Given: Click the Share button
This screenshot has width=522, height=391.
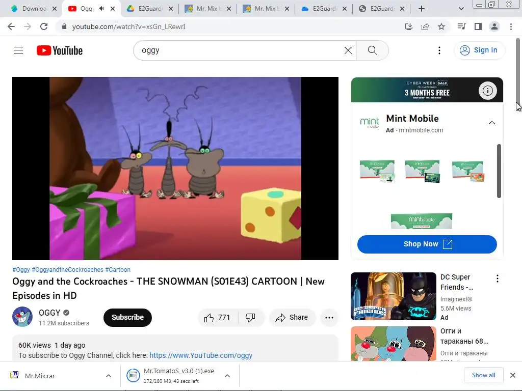Looking at the screenshot, I should pyautogui.click(x=292, y=318).
